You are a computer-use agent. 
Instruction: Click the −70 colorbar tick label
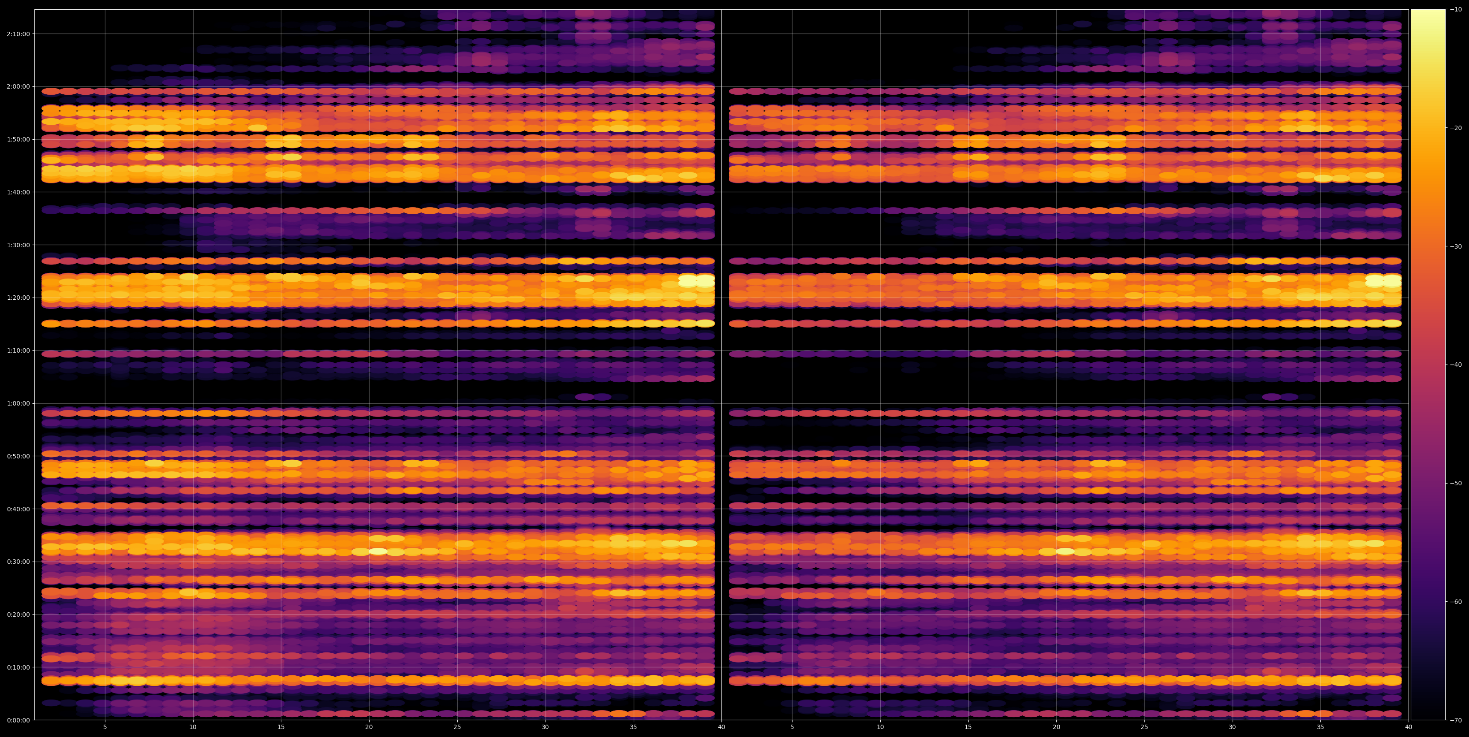pyautogui.click(x=1456, y=720)
